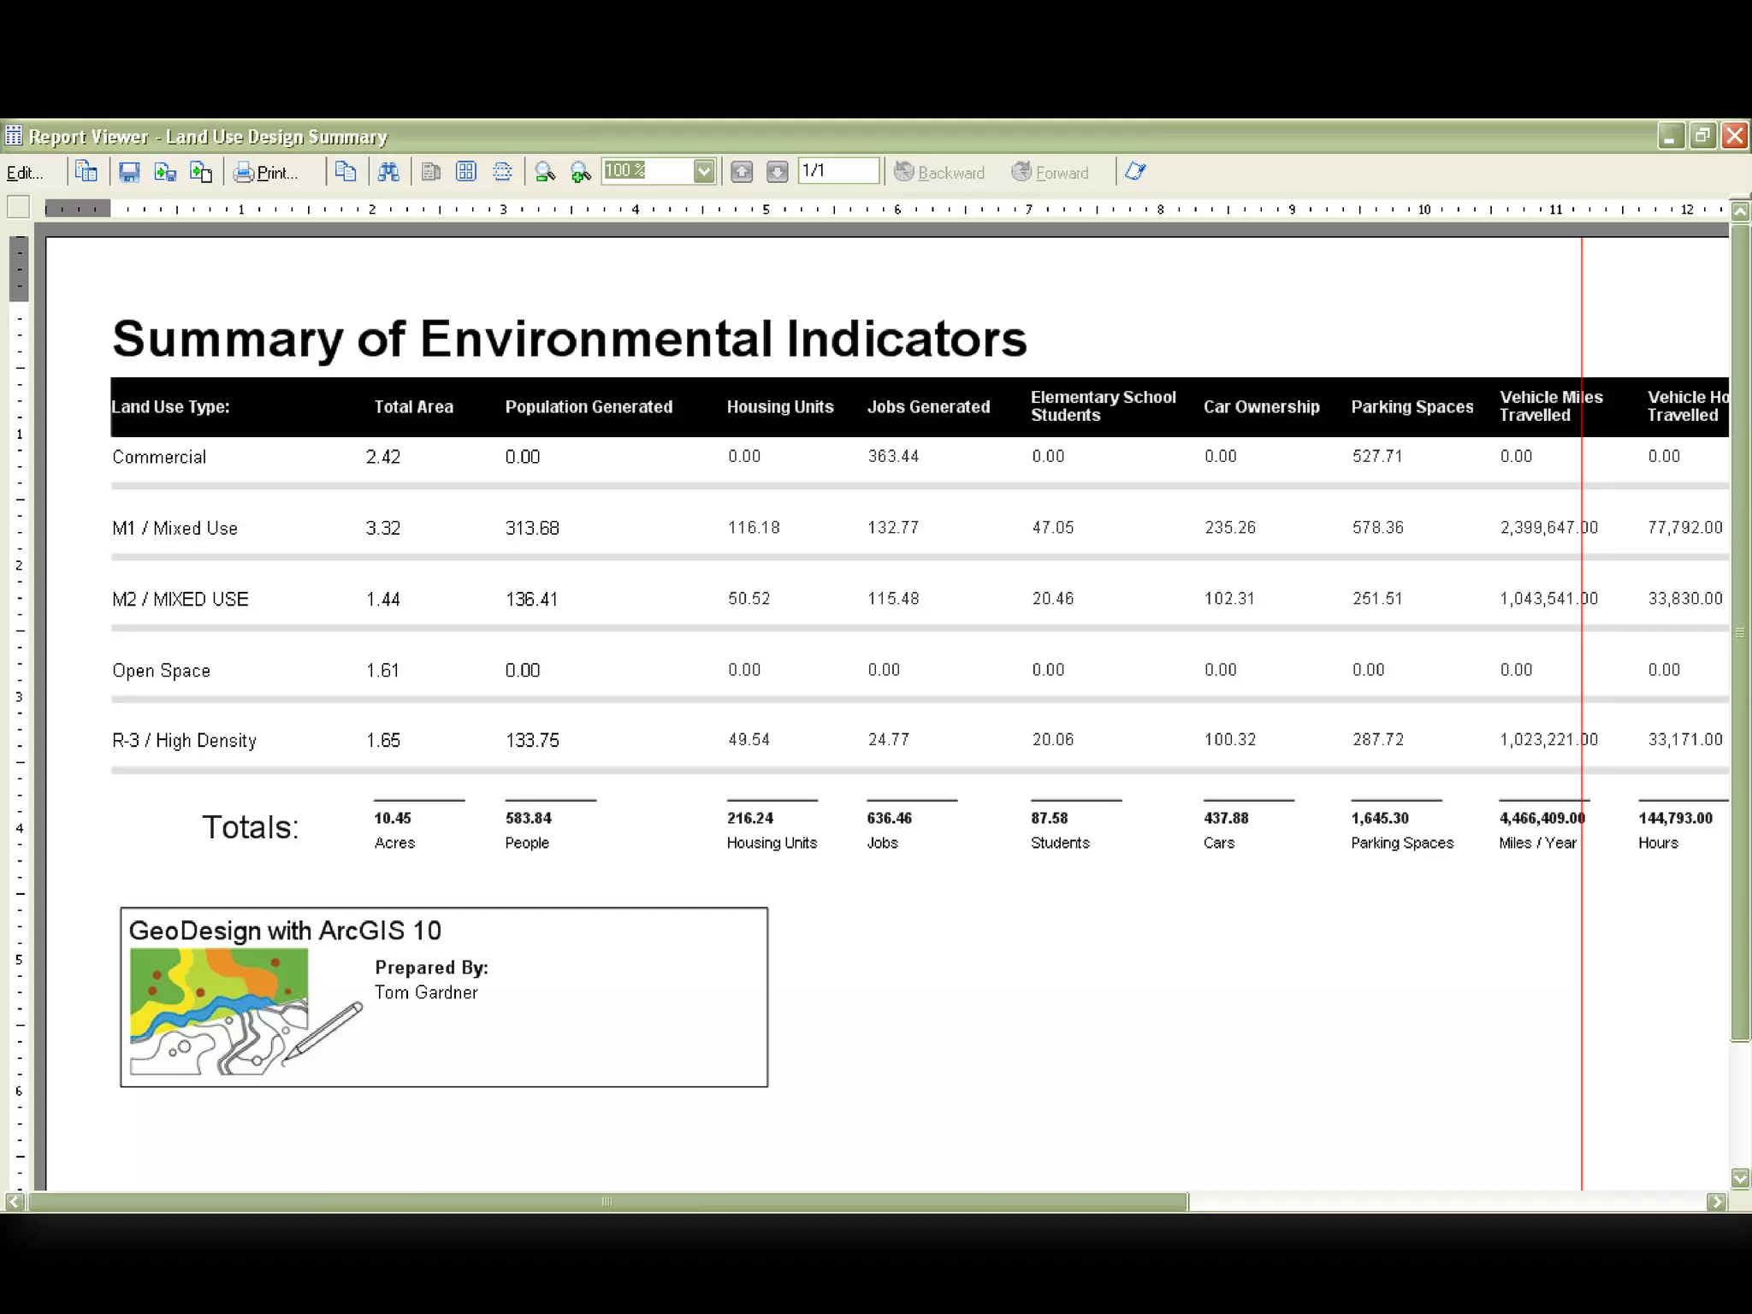Viewport: 1752px width, 1314px height.
Task: Click the vertical scrollbar down arrow
Action: 1740,1178
